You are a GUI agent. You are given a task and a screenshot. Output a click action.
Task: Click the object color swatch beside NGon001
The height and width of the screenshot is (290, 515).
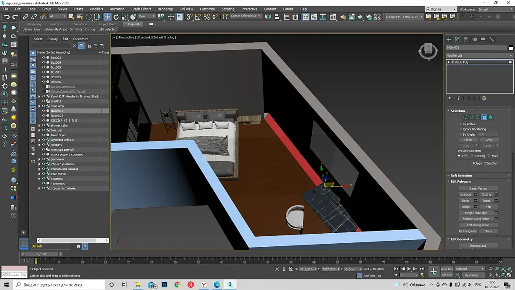click(x=511, y=48)
